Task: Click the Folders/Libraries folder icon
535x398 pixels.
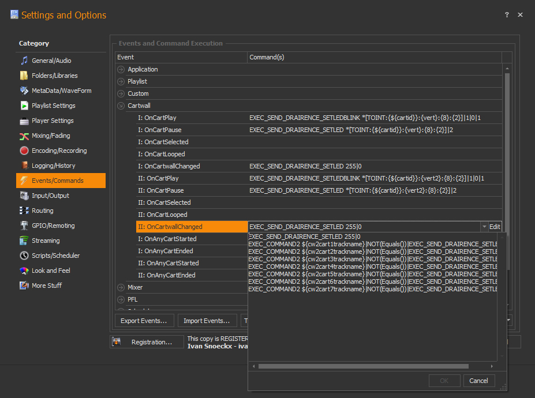Action: [24, 76]
